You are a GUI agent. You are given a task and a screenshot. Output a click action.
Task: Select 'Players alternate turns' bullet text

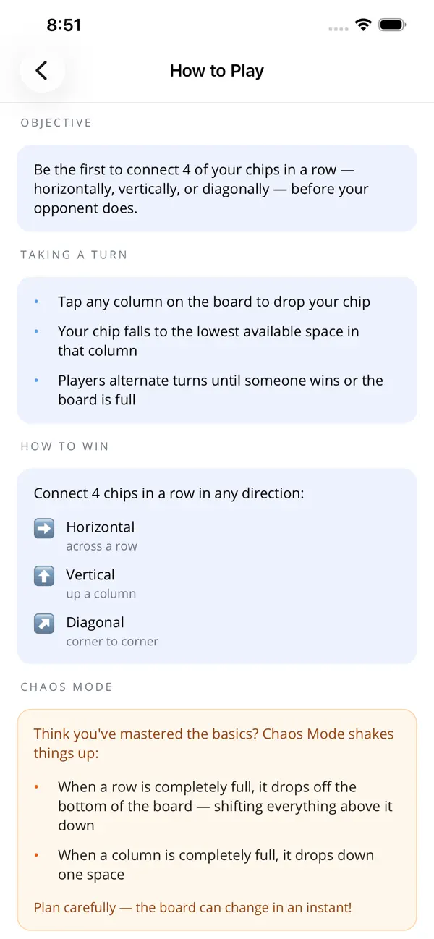[221, 390]
